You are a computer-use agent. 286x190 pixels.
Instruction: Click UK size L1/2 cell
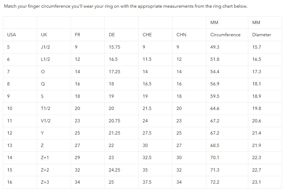pyautogui.click(x=45, y=59)
